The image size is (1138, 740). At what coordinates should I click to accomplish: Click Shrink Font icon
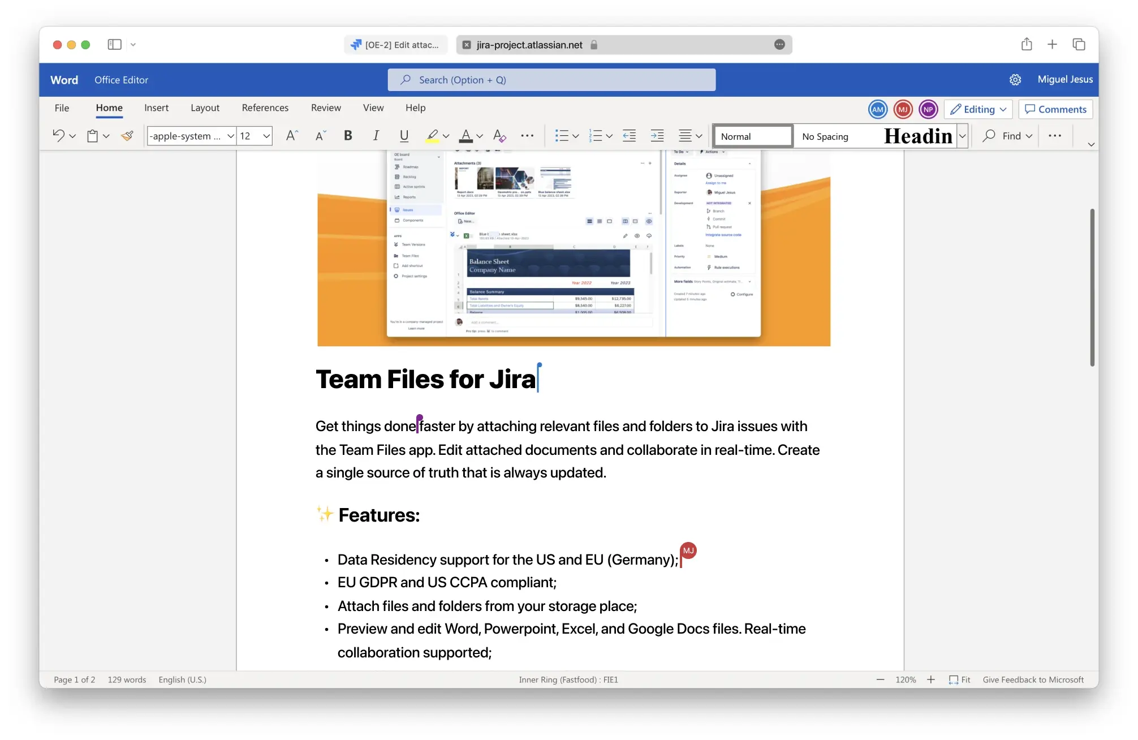pos(320,136)
